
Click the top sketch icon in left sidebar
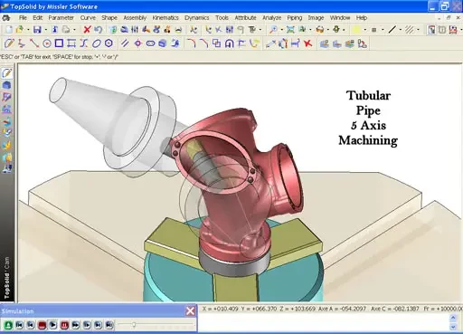(x=7, y=73)
